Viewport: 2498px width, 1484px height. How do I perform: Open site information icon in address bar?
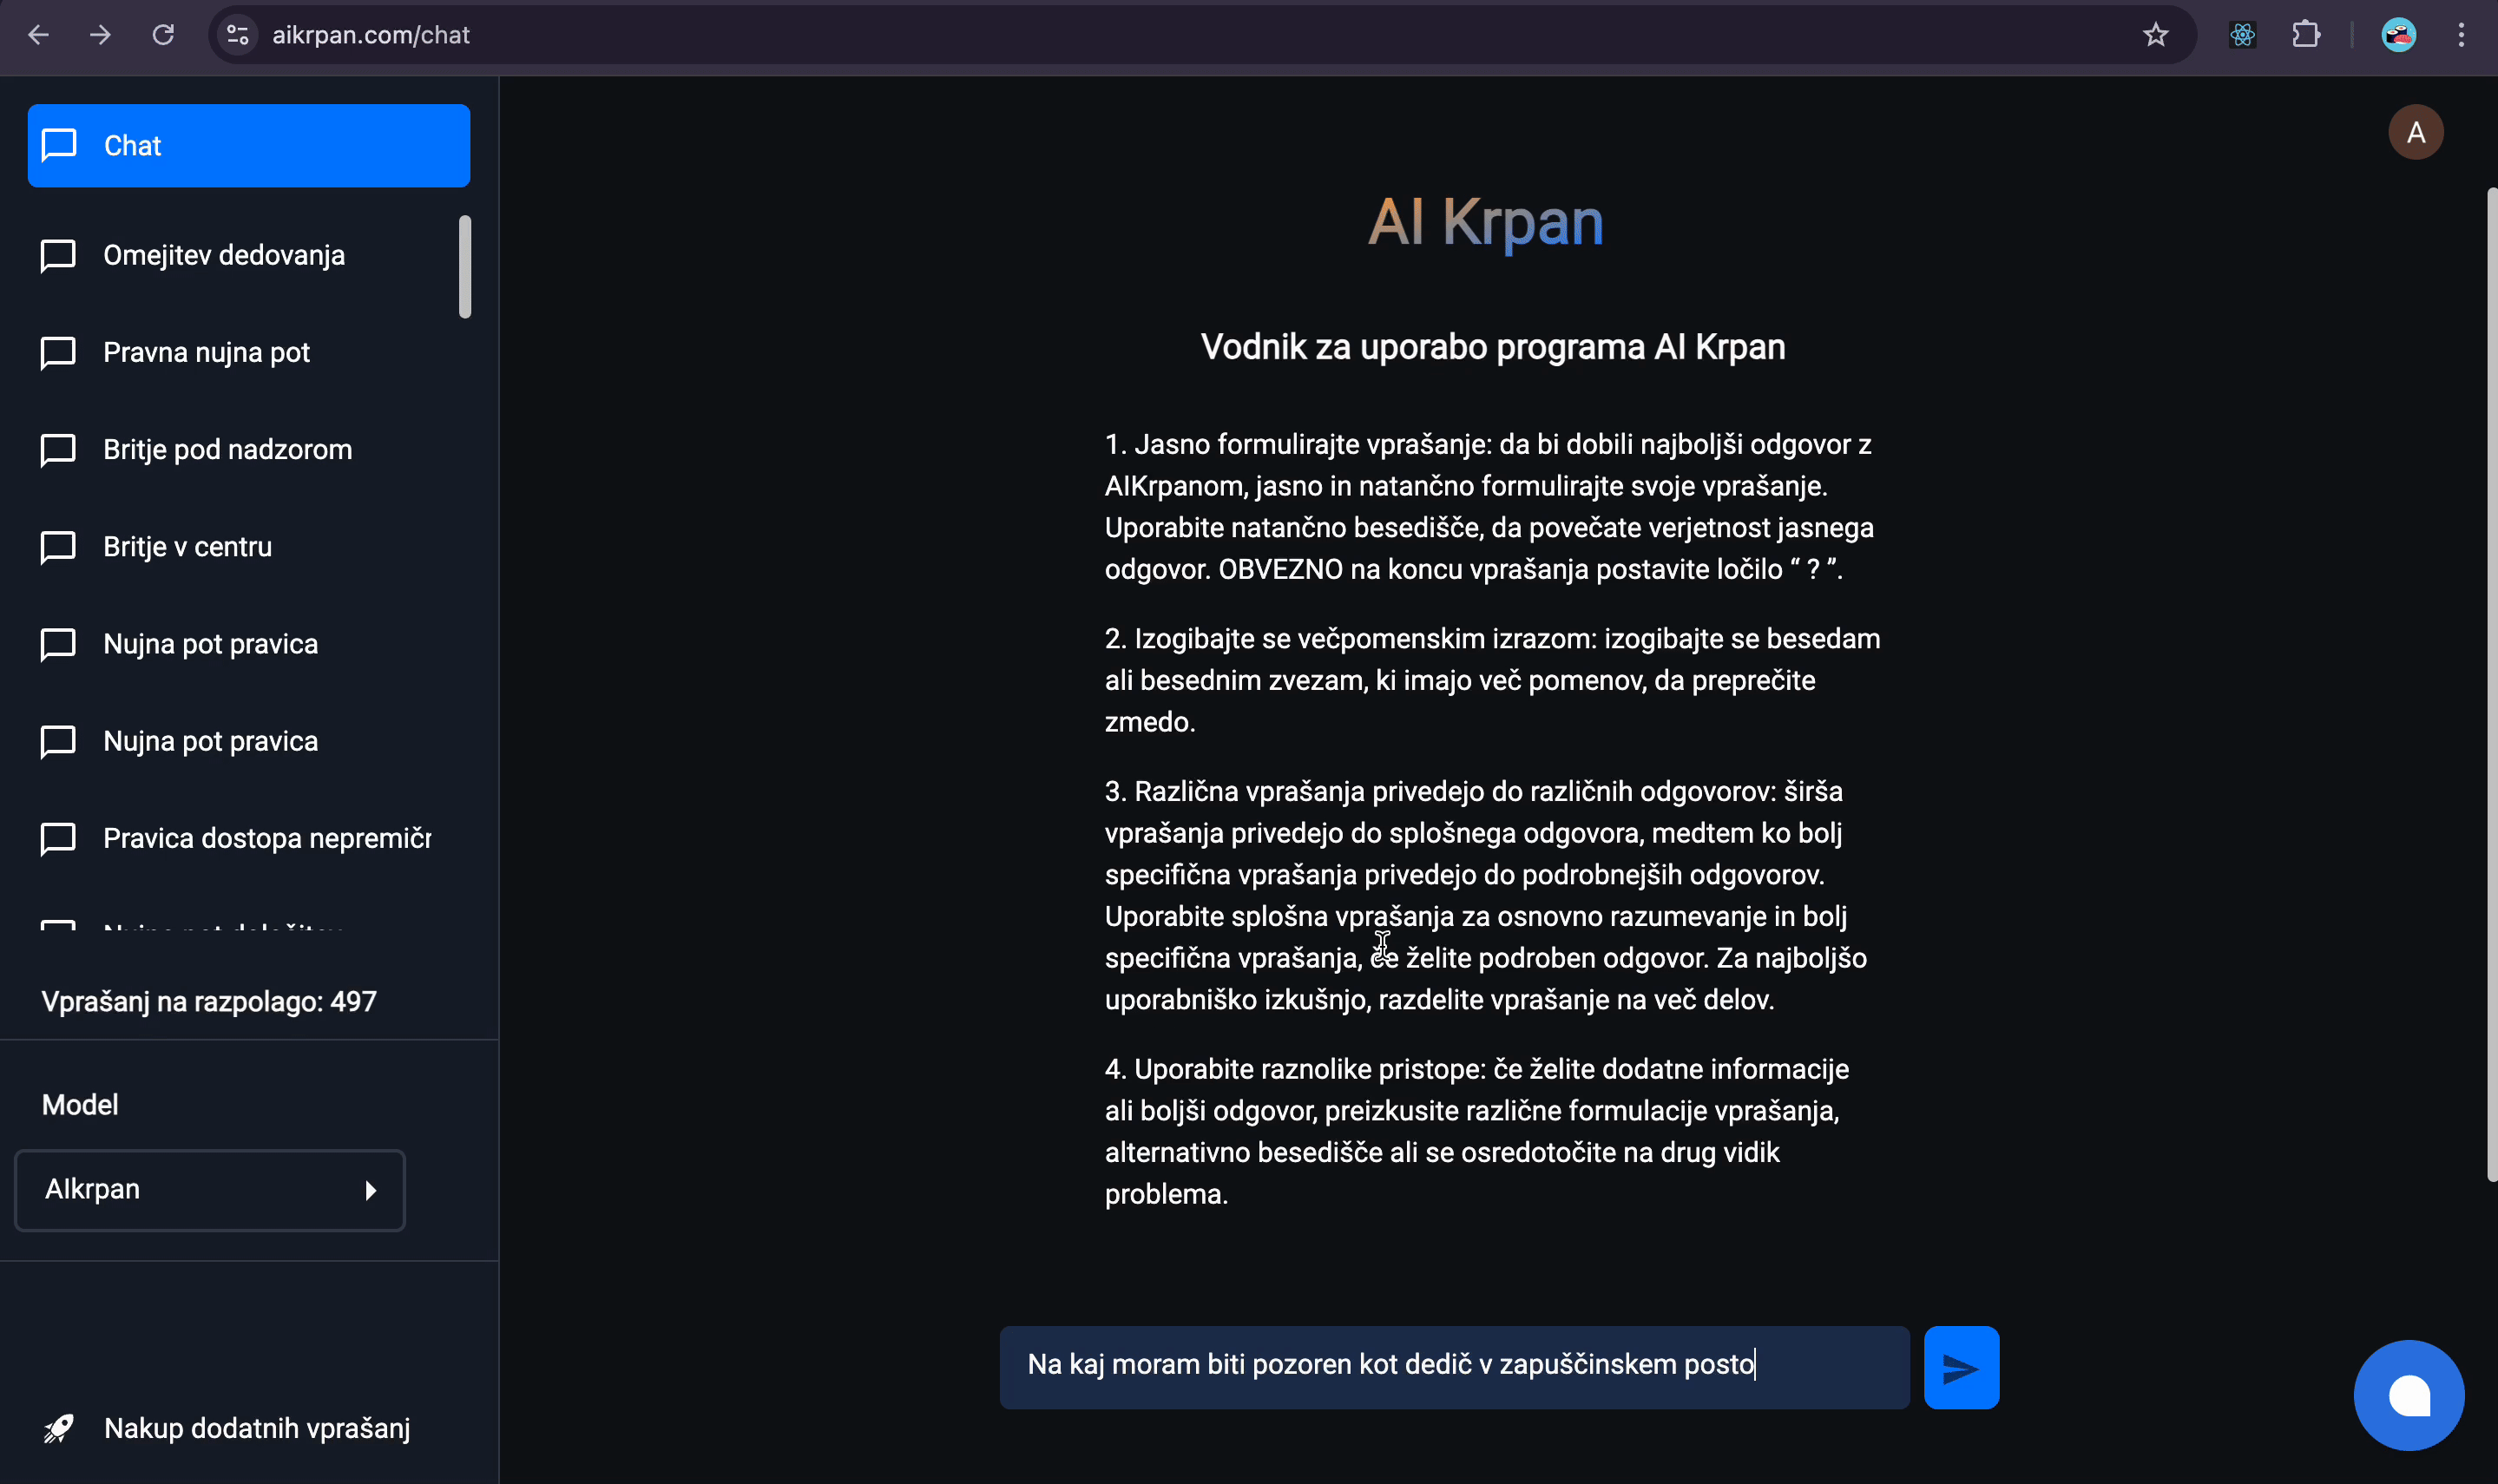tap(237, 35)
